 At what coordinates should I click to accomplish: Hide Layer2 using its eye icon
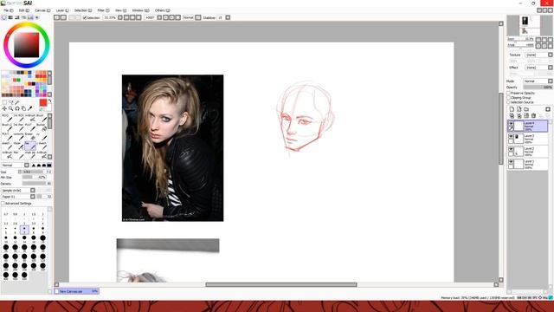click(x=511, y=149)
